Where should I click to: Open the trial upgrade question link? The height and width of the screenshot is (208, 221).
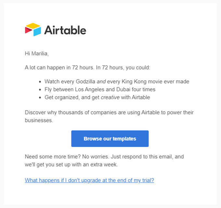coord(89,180)
